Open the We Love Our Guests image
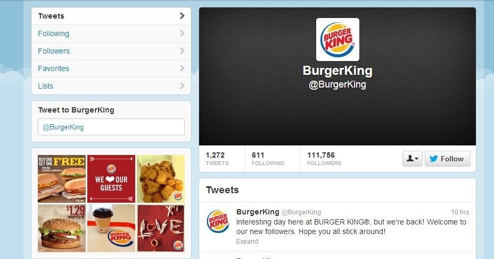Image resolution: width=494 pixels, height=259 pixels. (x=111, y=179)
